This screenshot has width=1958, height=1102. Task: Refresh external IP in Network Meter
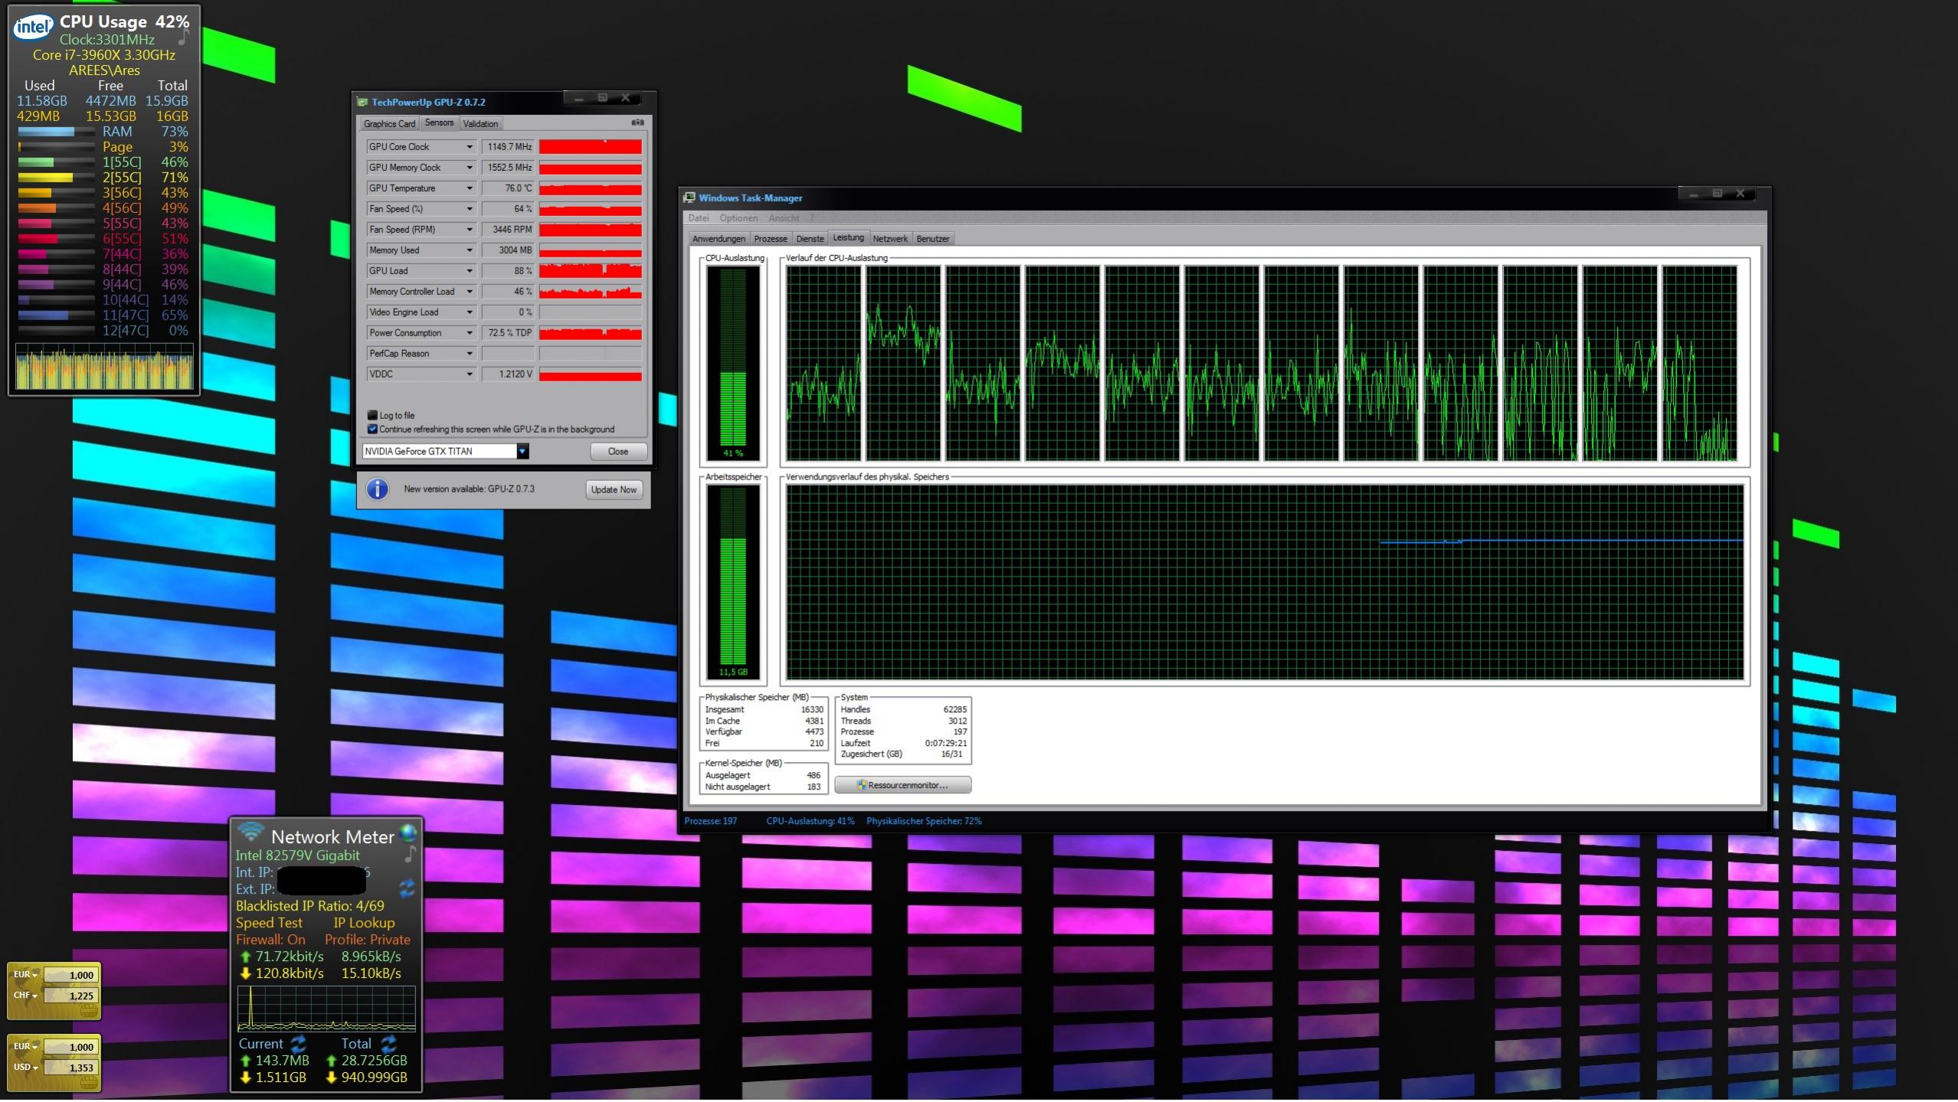407,888
